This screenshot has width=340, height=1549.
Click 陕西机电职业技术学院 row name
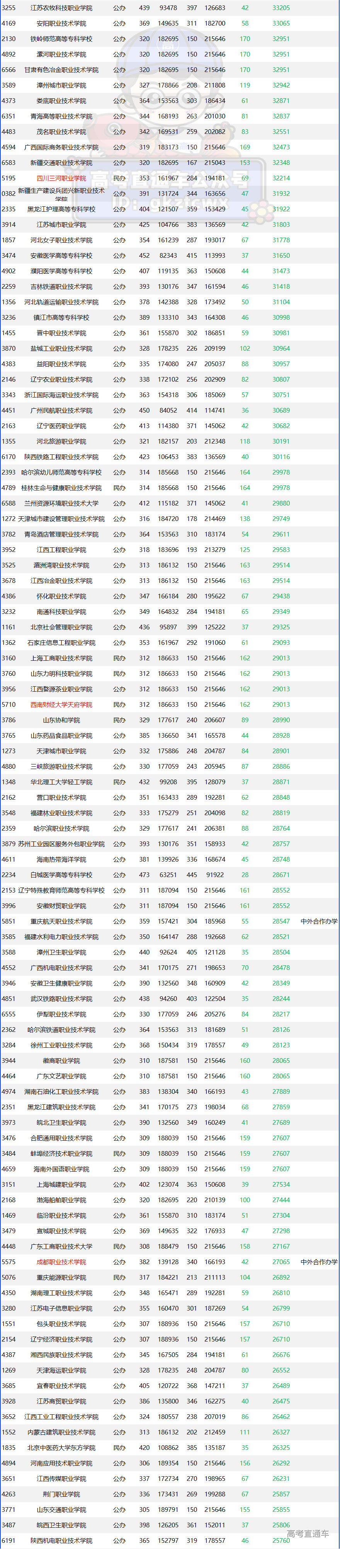coord(61,1541)
